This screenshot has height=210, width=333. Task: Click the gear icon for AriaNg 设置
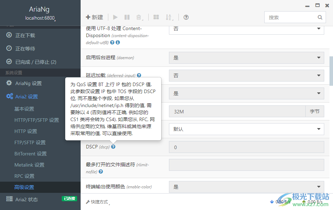tap(9, 83)
